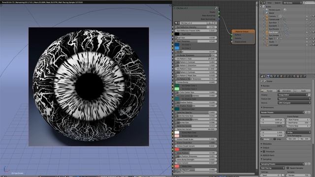This screenshot has width=315, height=177.
Task: Click the icon right of the Display dropdown
Action: coord(309,95)
